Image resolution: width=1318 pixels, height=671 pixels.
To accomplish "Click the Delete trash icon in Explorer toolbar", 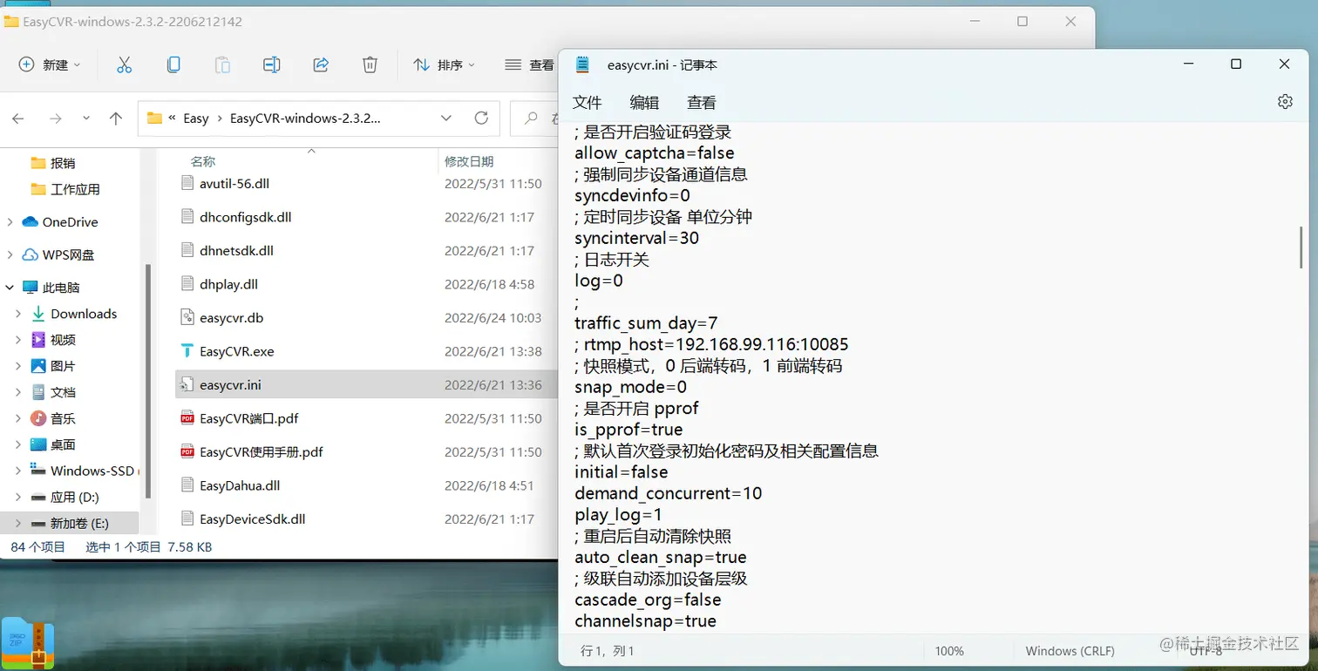I will pos(370,64).
